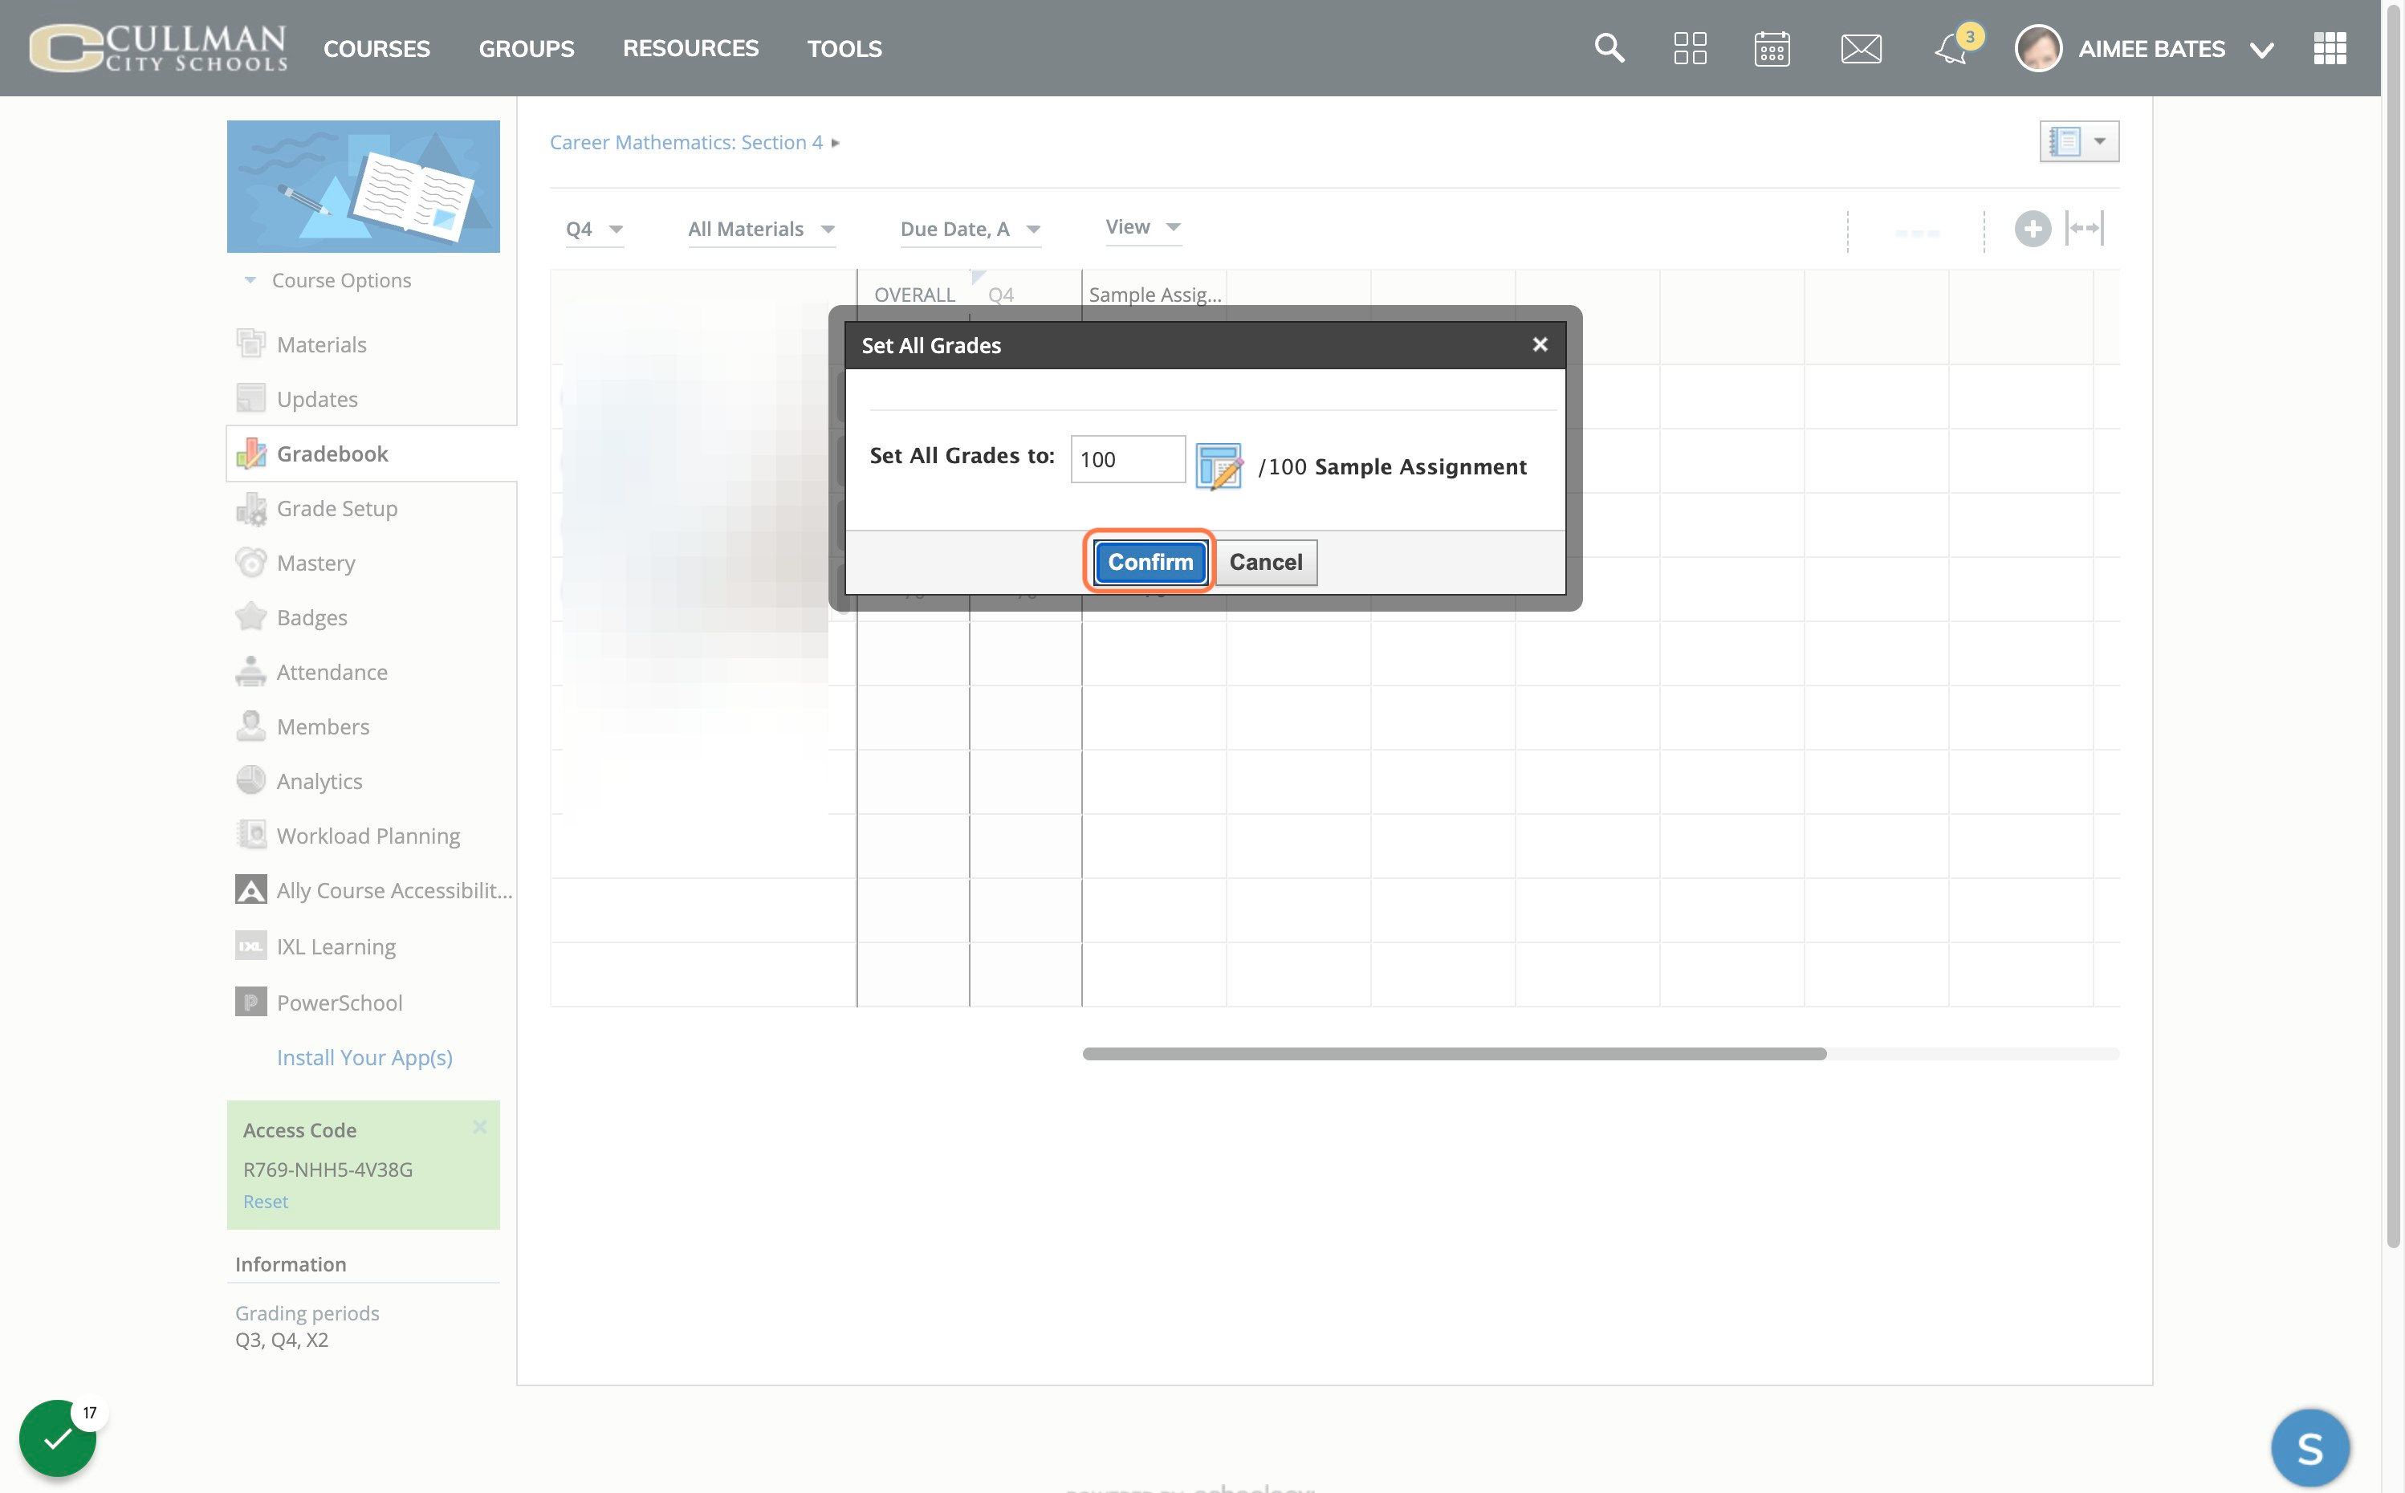Open the dashboard tiles icon in header

pos(1691,47)
